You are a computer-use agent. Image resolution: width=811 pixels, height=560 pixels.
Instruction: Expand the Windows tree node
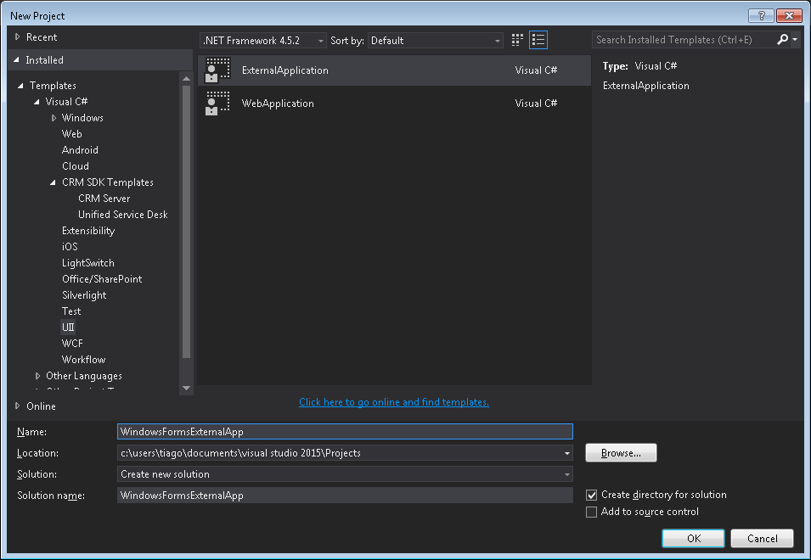(54, 118)
